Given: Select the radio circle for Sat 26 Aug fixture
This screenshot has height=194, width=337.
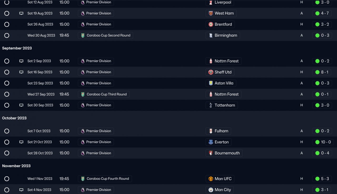Looking at the screenshot, I should click(x=7, y=24).
